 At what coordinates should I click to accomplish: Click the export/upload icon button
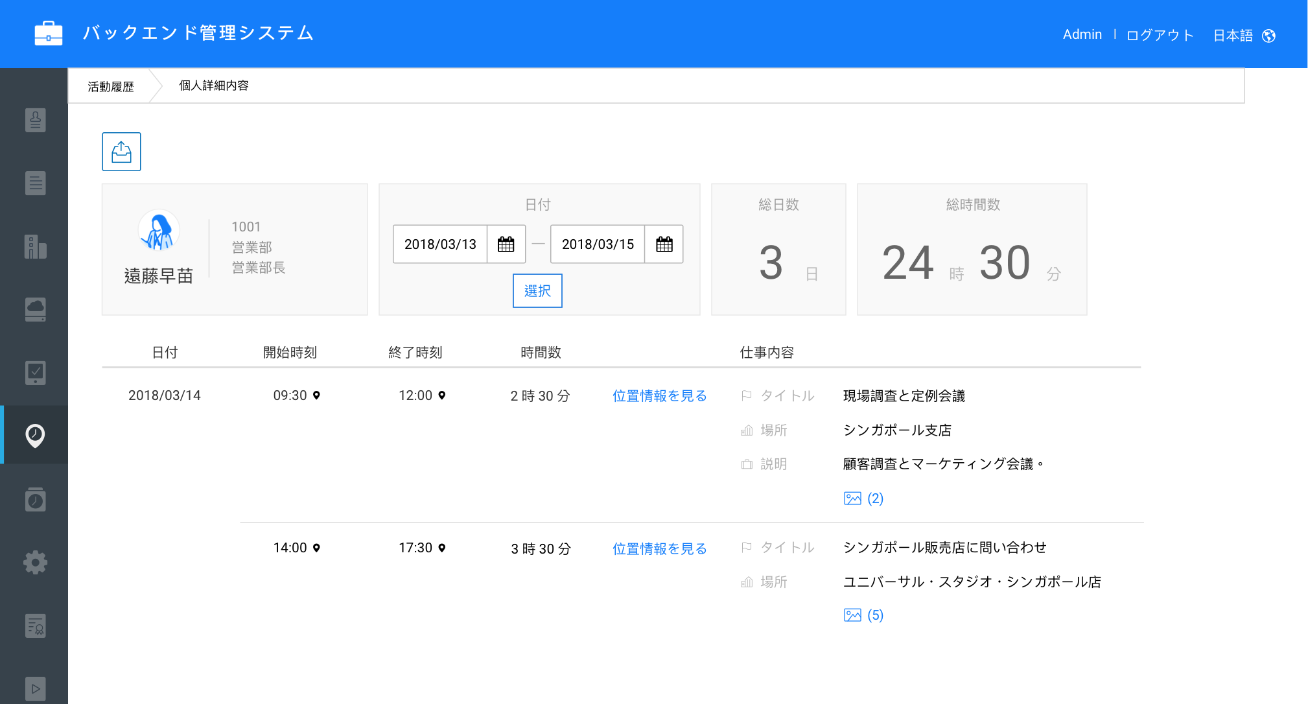coord(121,152)
